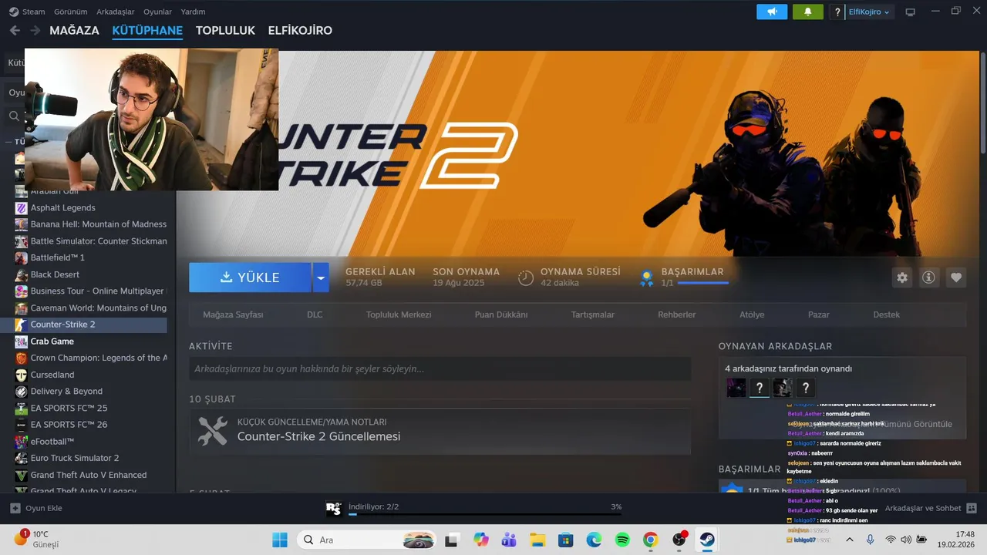Open the Windows Start button

pos(280,540)
